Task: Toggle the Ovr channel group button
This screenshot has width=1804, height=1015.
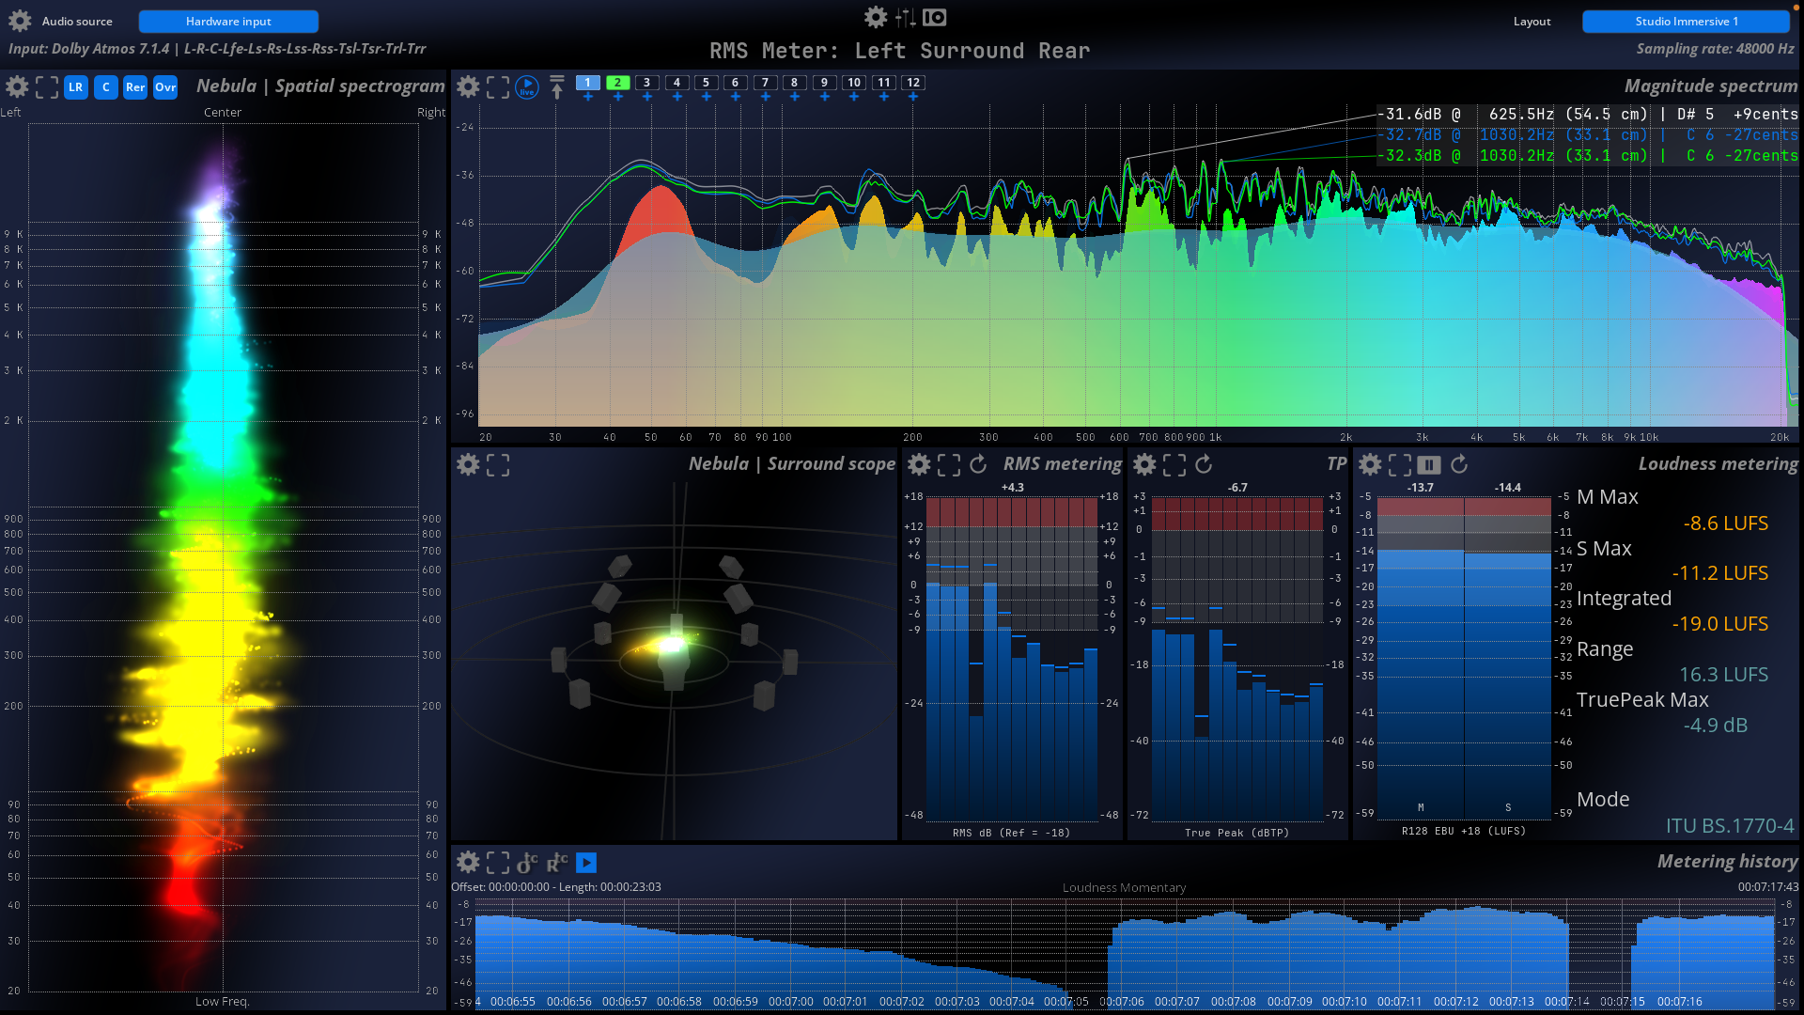Action: click(165, 87)
